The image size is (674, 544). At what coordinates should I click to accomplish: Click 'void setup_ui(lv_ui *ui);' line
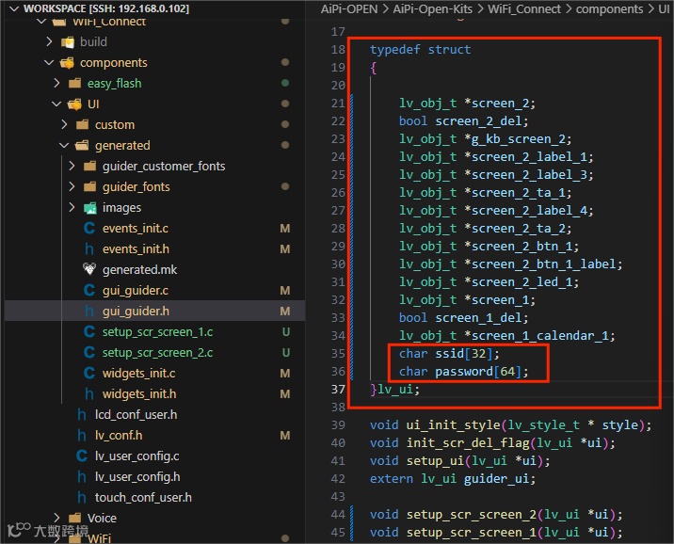pyautogui.click(x=460, y=460)
